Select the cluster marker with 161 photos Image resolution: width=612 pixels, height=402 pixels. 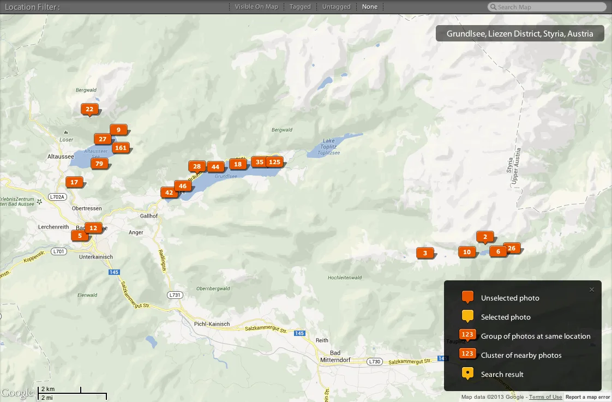click(x=121, y=148)
